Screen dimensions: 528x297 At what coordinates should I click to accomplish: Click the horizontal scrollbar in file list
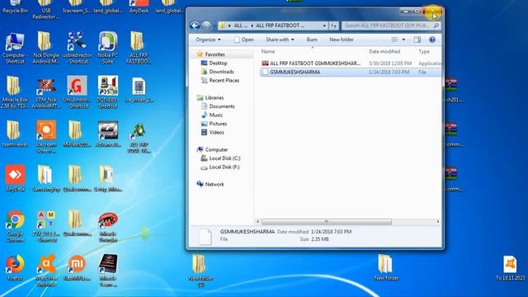click(327, 222)
